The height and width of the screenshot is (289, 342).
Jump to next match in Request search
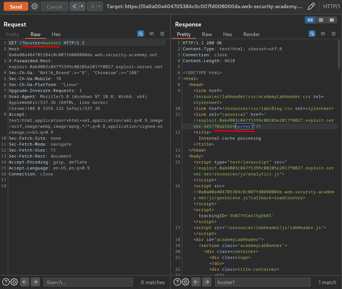click(x=35, y=282)
